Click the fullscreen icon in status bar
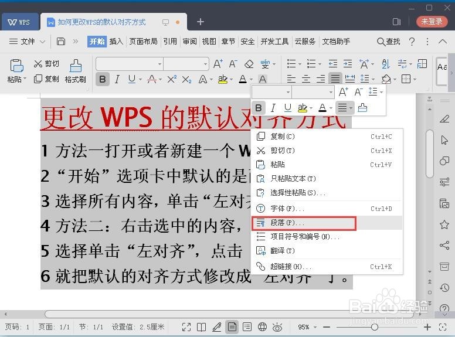This screenshot has width=455, height=337. pyautogui.click(x=186, y=327)
